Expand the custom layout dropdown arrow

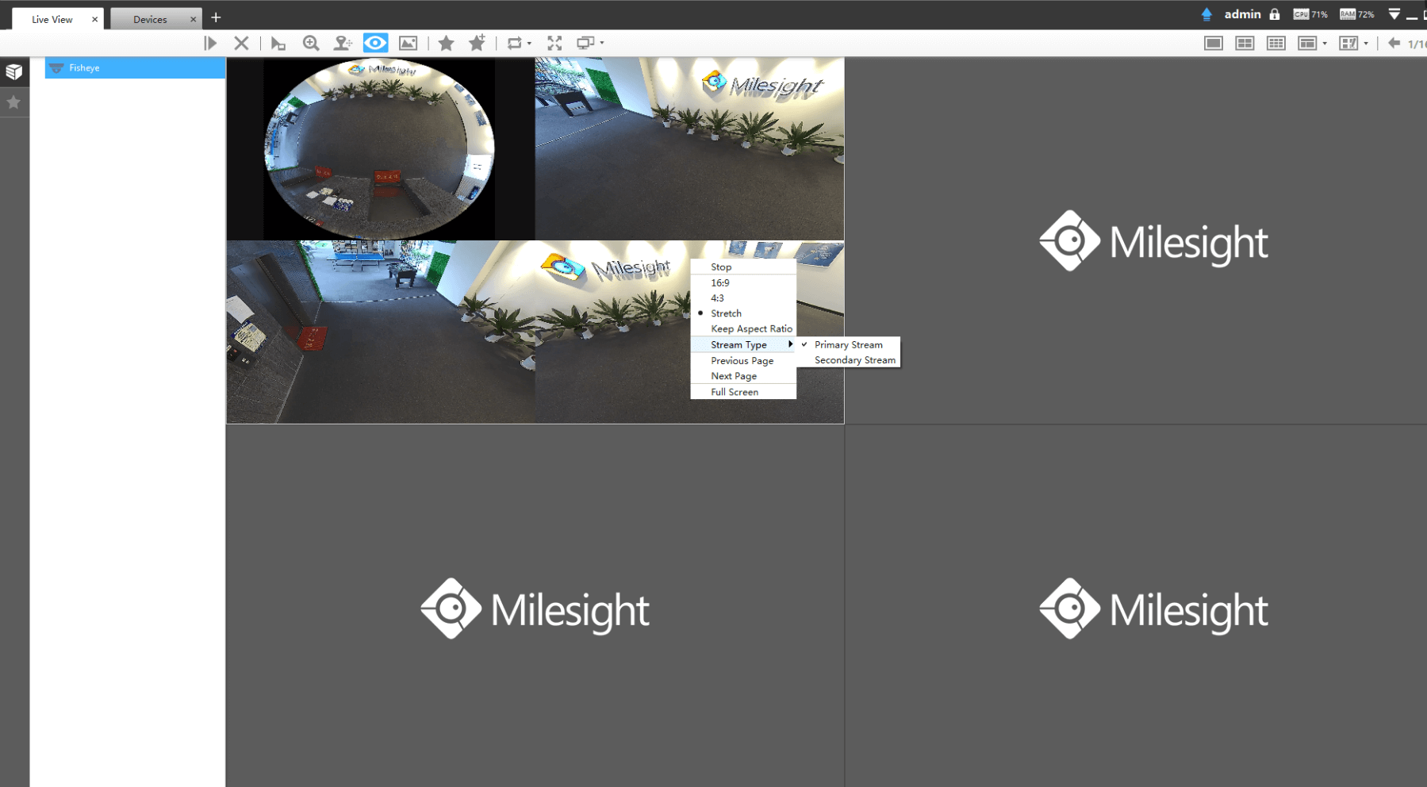tap(1366, 44)
